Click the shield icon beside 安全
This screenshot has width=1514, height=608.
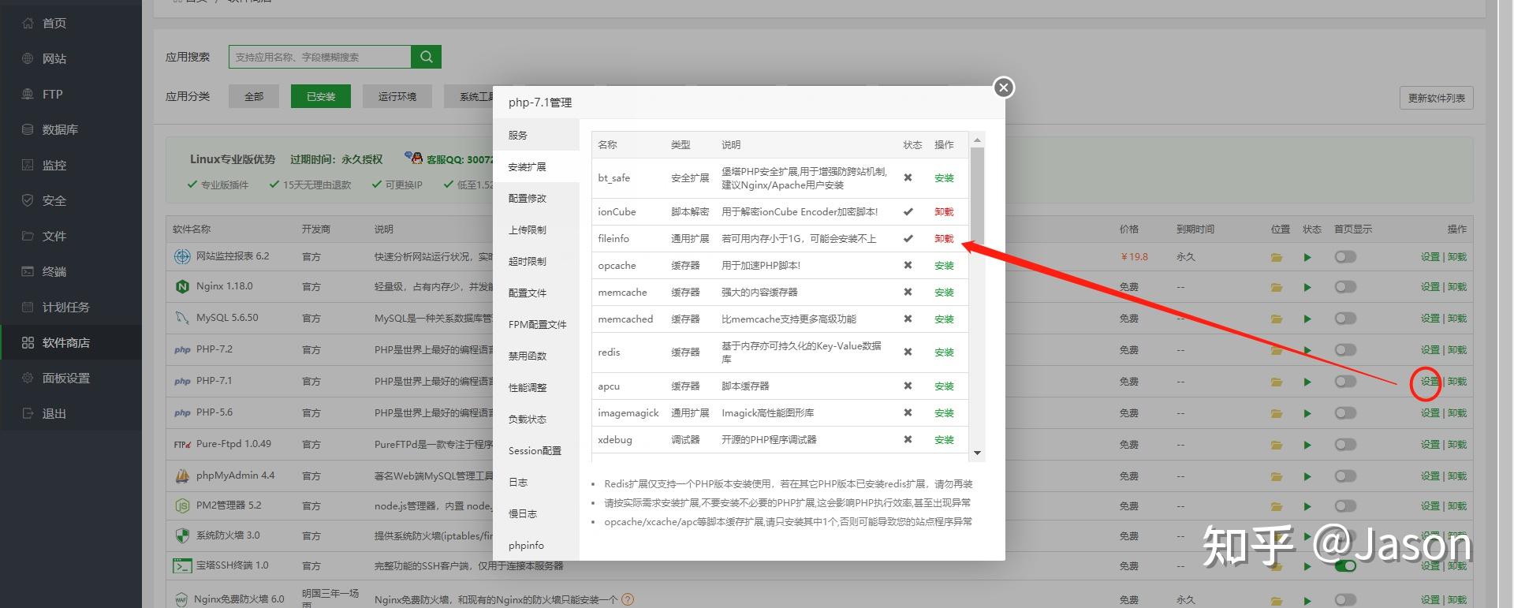point(28,200)
